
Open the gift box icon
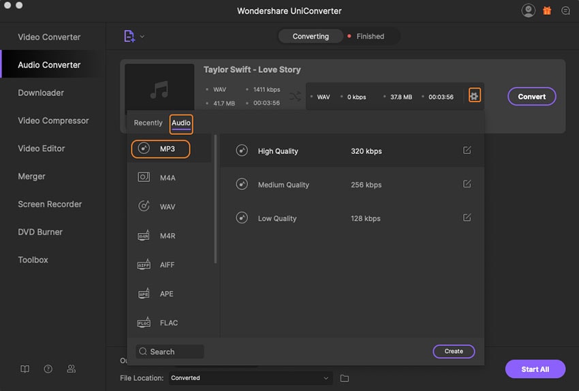[547, 11]
